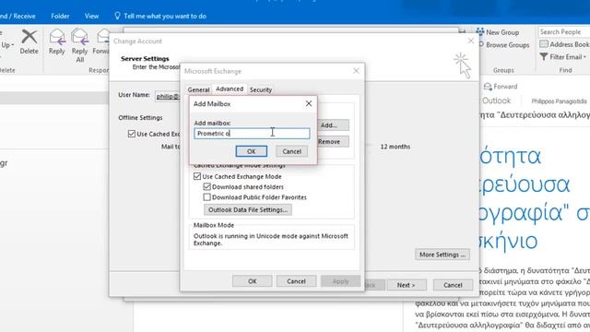Check Download Public Folder Favorites
The height and width of the screenshot is (332, 590).
[x=206, y=197]
